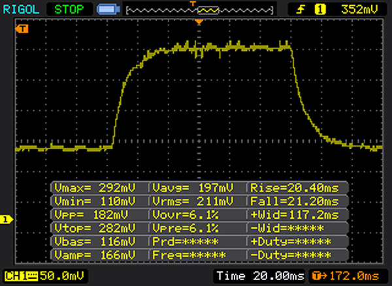The width and height of the screenshot is (392, 286).
Task: Click the -Wid=***** measurement
Action: (x=287, y=228)
